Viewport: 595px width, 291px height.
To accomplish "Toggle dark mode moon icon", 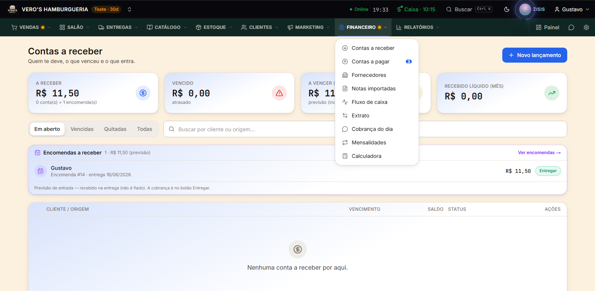I will [507, 9].
